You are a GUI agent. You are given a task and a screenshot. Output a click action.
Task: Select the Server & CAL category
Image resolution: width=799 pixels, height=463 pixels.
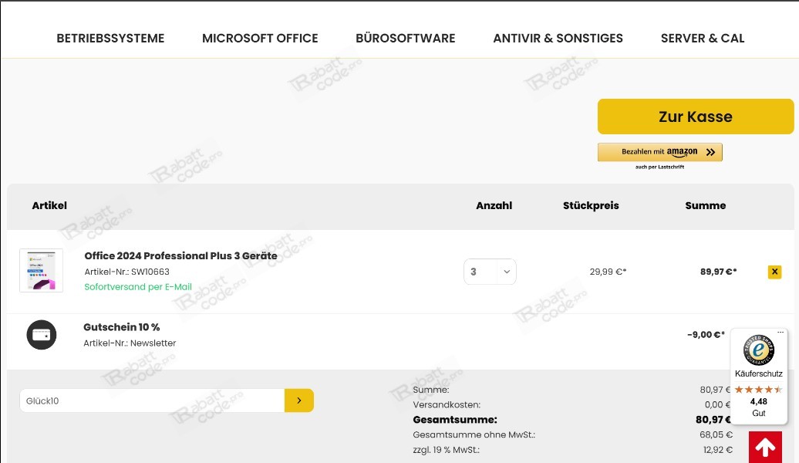702,38
